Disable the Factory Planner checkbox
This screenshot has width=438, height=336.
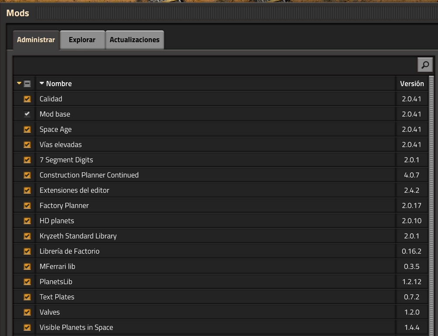point(27,205)
